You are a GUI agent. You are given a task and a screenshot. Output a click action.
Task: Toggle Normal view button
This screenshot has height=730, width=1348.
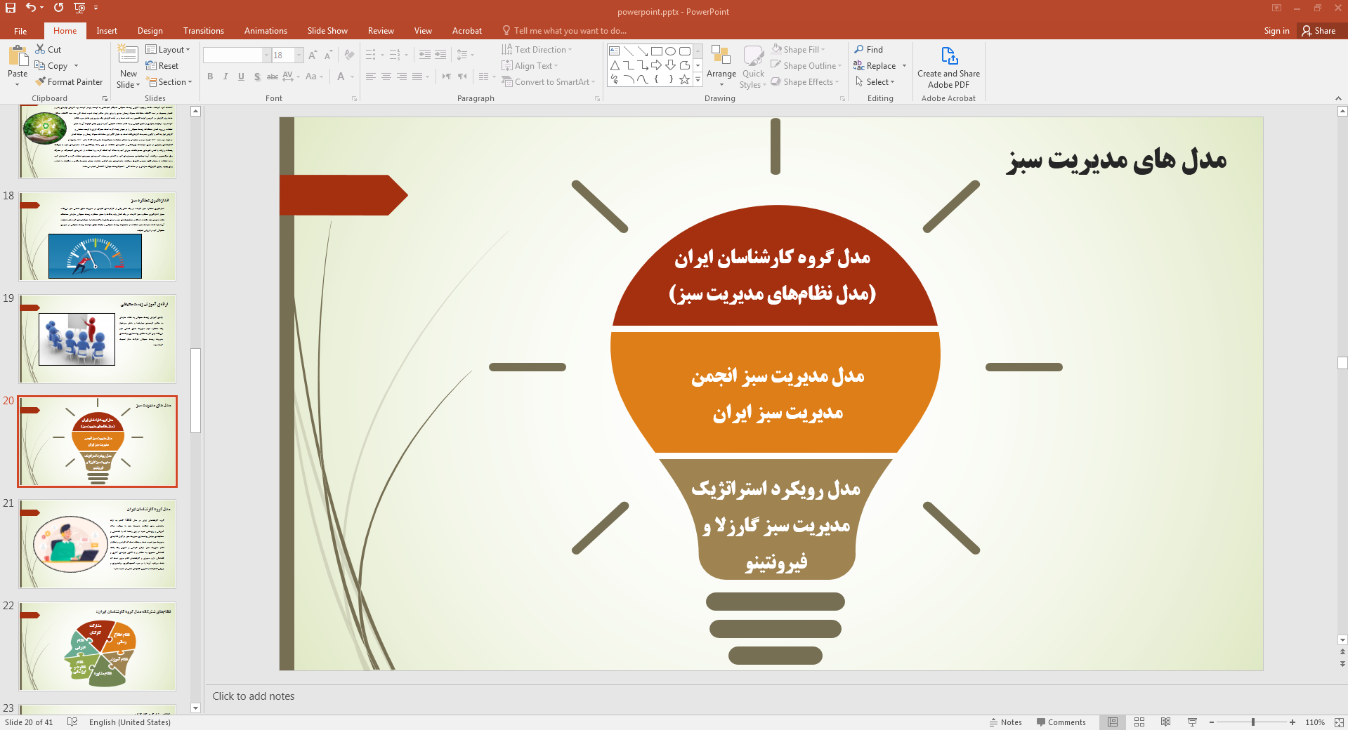1113,722
